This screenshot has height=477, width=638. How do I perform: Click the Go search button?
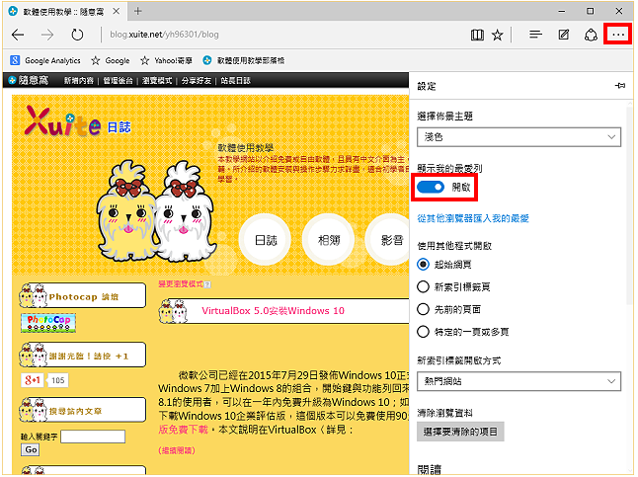point(31,449)
